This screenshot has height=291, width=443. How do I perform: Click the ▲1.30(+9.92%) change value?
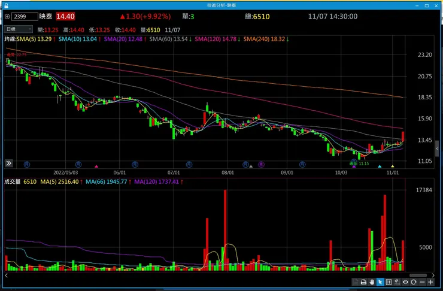coord(145,16)
